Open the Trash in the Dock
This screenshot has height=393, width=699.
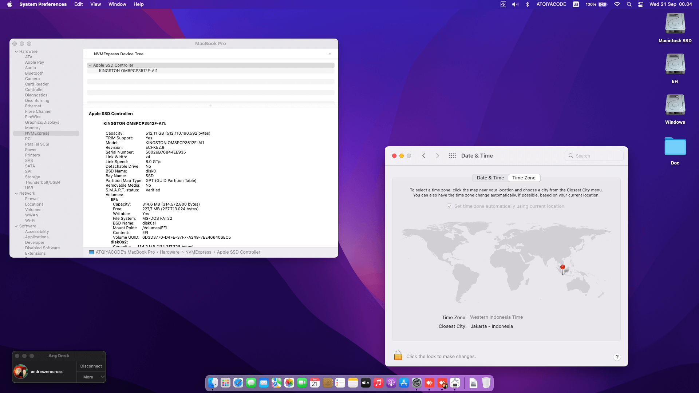click(x=486, y=383)
